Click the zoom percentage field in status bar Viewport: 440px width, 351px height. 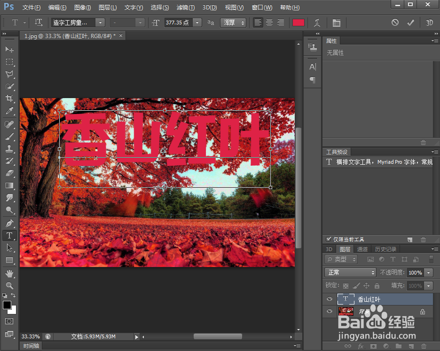pyautogui.click(x=31, y=336)
